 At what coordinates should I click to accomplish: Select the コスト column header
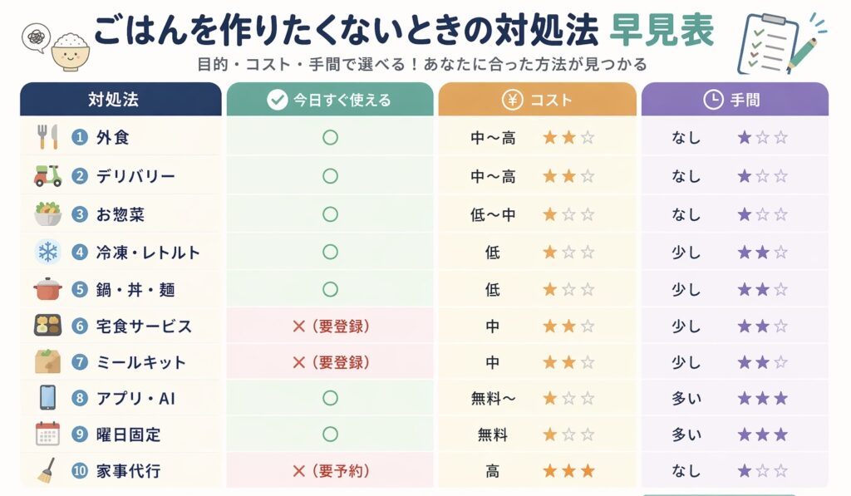(538, 100)
